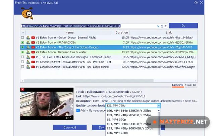Select row #2 Estas Tonne - RUMBADIOSA
218x136 pixels.
click(x=109, y=42)
